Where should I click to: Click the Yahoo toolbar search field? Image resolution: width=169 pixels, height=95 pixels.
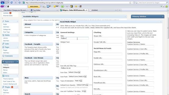pos(17,6)
